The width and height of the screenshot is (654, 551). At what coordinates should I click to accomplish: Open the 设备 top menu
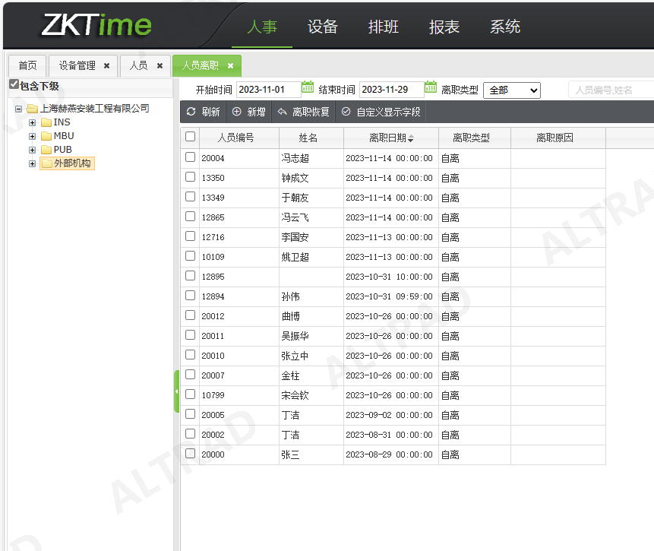(x=322, y=27)
